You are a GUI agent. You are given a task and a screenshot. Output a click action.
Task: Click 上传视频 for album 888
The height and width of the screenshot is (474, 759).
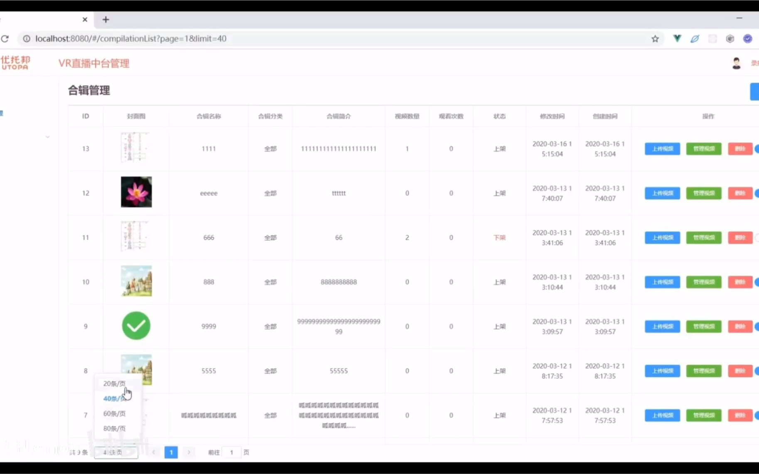[662, 282]
